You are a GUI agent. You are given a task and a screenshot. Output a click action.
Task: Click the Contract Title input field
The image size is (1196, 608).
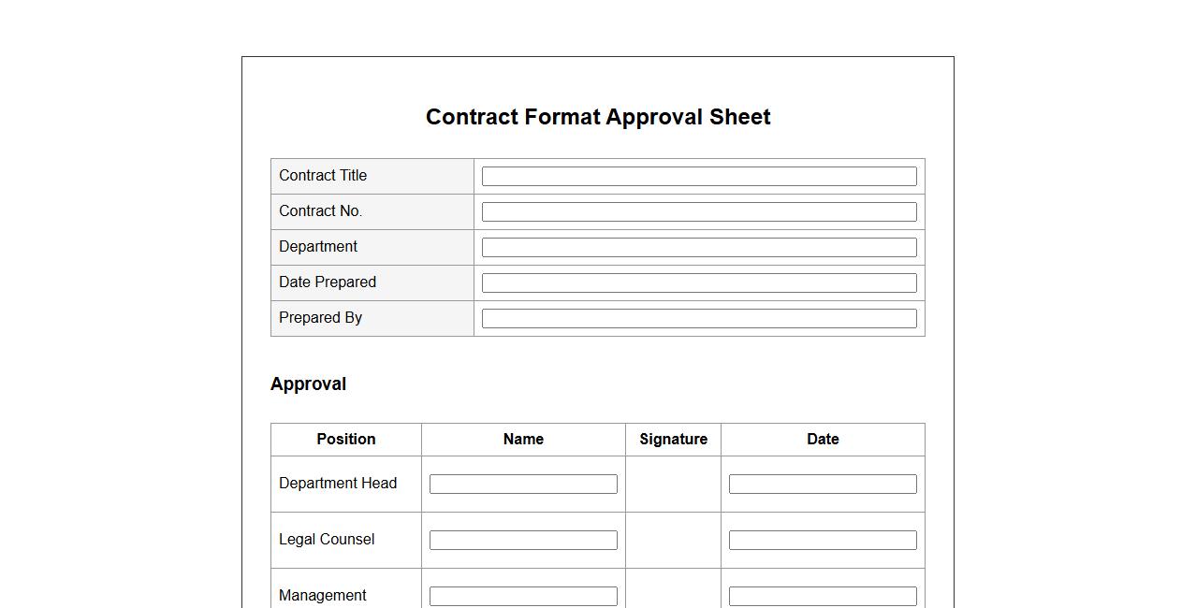point(699,177)
